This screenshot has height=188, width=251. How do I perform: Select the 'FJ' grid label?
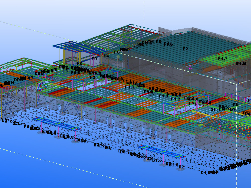136,47
